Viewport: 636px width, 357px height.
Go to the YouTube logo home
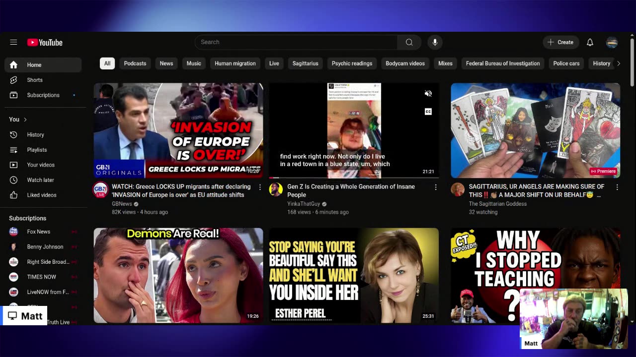tap(45, 43)
